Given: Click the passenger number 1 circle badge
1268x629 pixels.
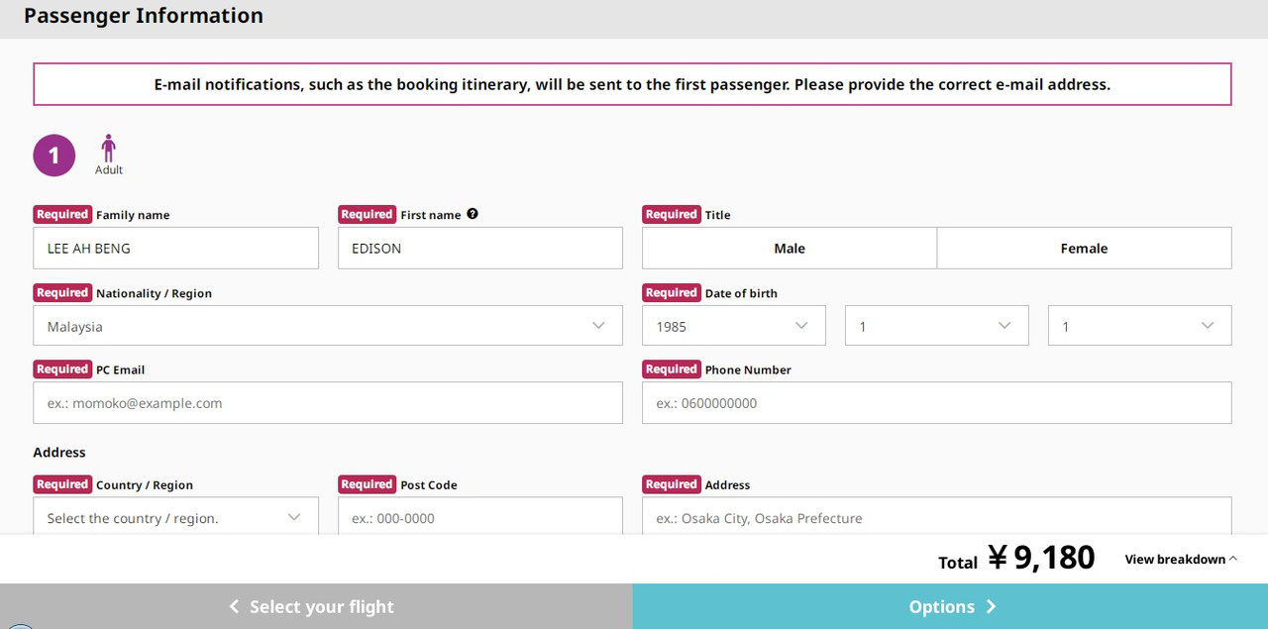Looking at the screenshot, I should click(x=54, y=156).
